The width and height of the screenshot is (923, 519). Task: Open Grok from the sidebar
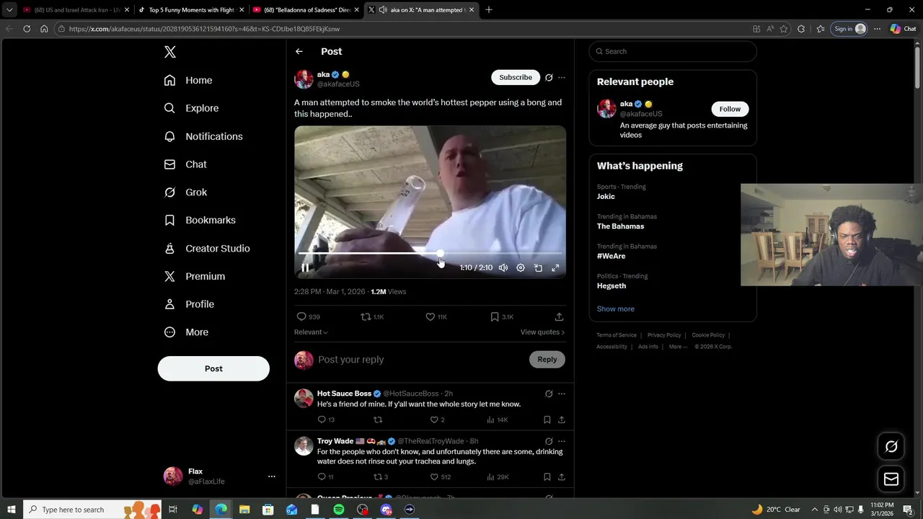point(185,192)
